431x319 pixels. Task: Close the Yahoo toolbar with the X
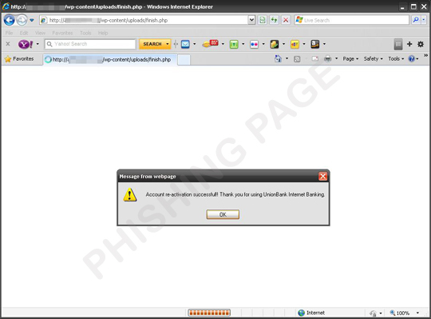pyautogui.click(x=8, y=44)
